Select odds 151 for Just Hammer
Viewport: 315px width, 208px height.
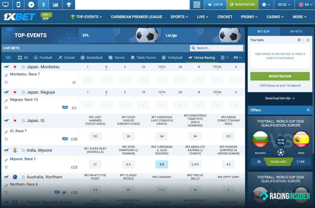(x=95, y=136)
